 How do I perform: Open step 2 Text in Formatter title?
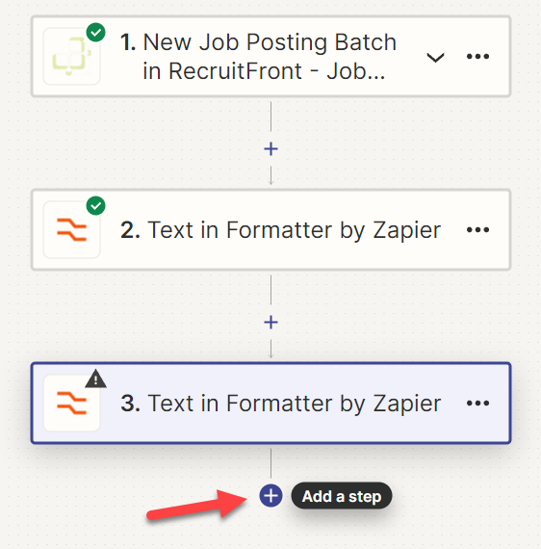281,230
